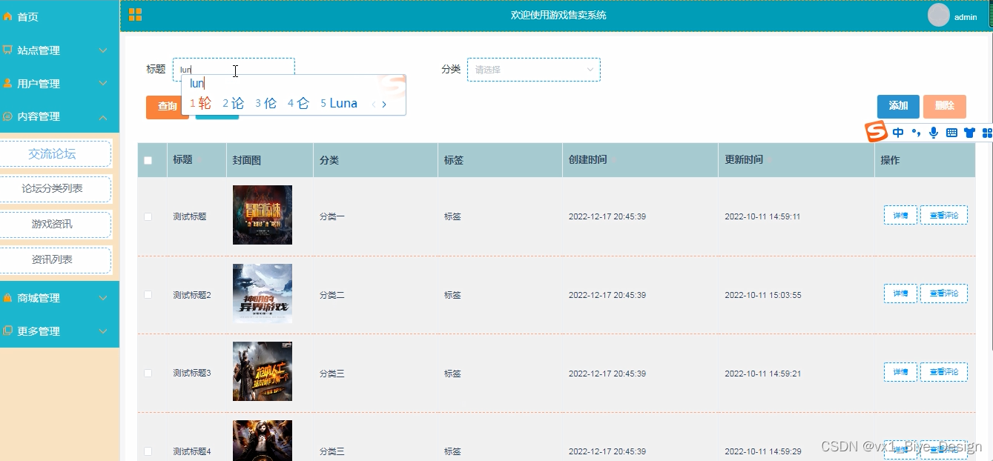Select IME candidate 2 论
The width and height of the screenshot is (993, 461).
pyautogui.click(x=233, y=104)
